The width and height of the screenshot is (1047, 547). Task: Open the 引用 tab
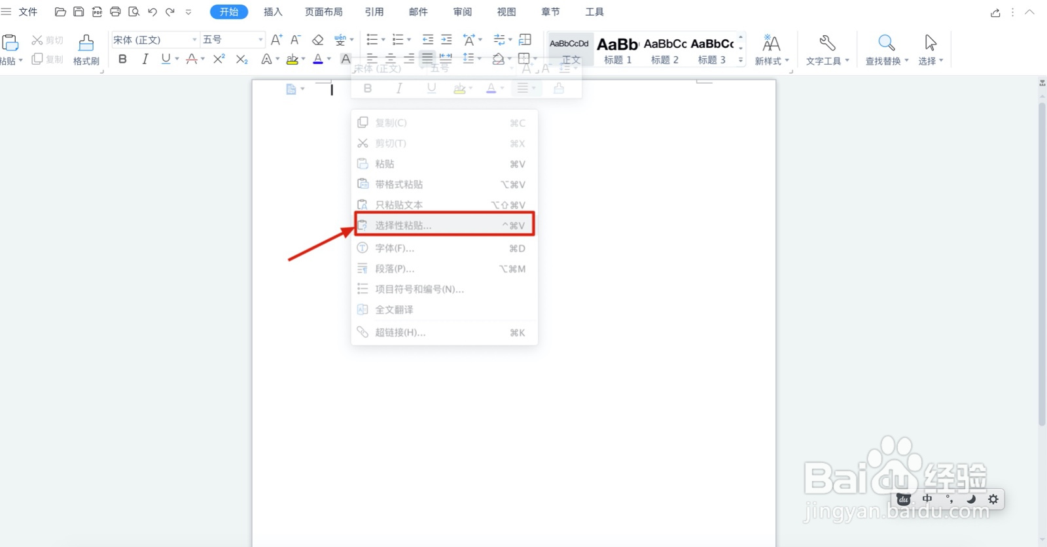click(x=374, y=12)
